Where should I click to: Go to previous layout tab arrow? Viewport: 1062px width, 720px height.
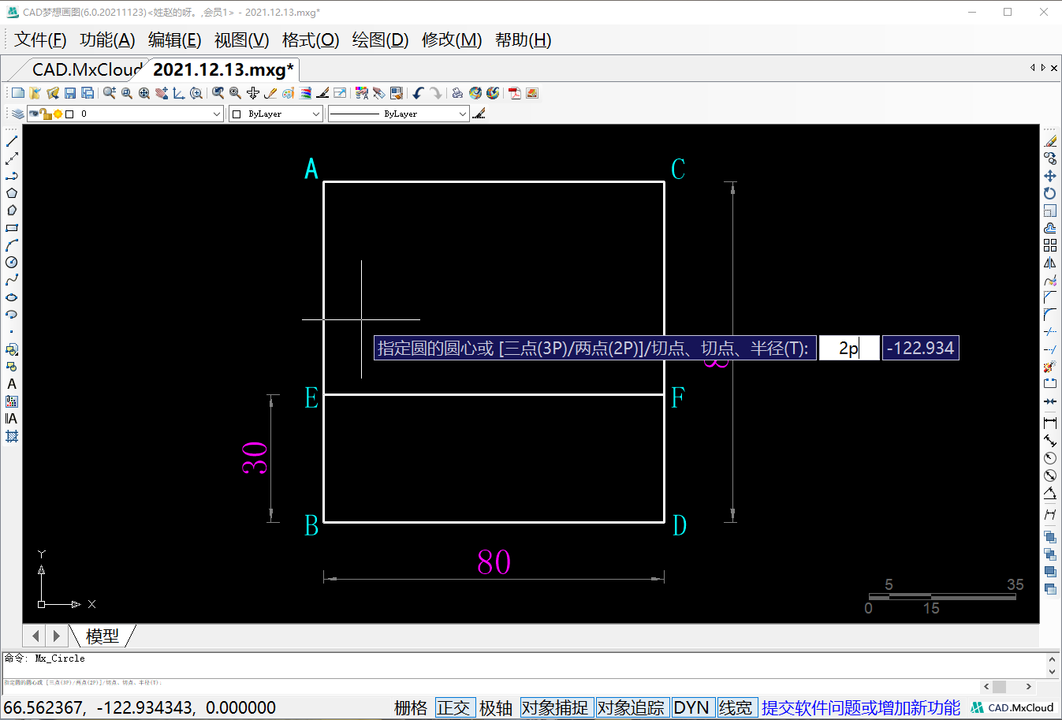coord(35,635)
